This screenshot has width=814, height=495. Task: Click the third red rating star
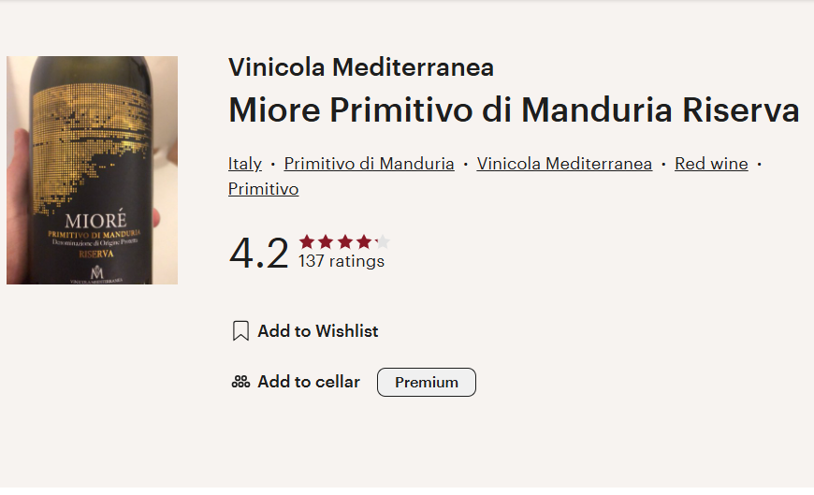(x=344, y=241)
